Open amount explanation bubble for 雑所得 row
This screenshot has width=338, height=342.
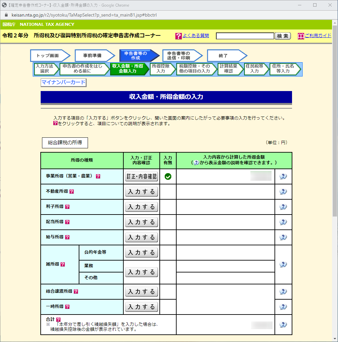[283, 264]
